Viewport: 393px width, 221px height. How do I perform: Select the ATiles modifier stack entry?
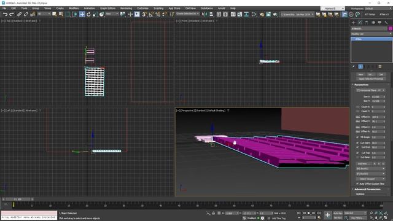click(371, 39)
